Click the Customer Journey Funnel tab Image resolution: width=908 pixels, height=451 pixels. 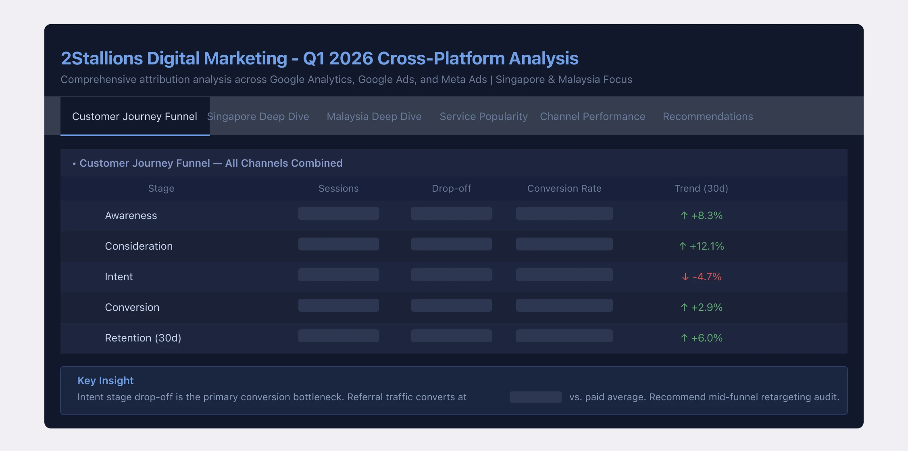(135, 116)
